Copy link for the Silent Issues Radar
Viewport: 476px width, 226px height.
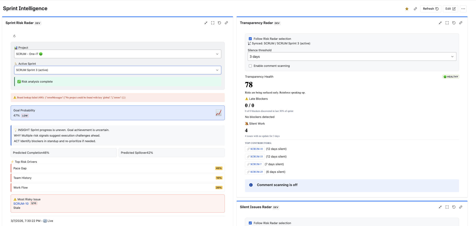[461, 207]
